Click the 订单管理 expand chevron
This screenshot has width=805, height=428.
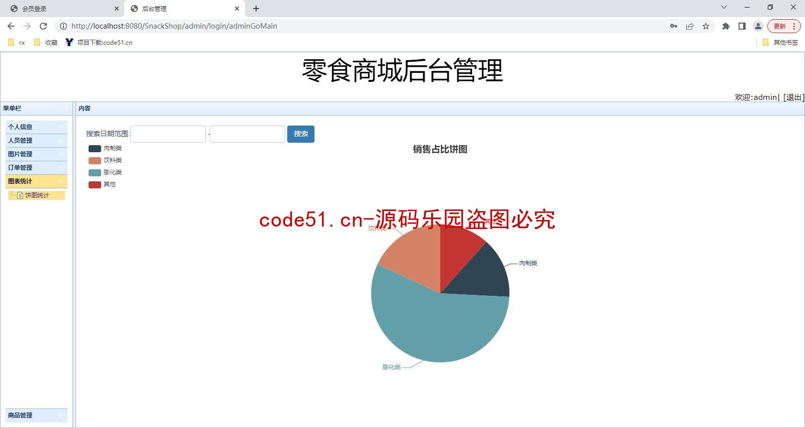click(x=61, y=168)
